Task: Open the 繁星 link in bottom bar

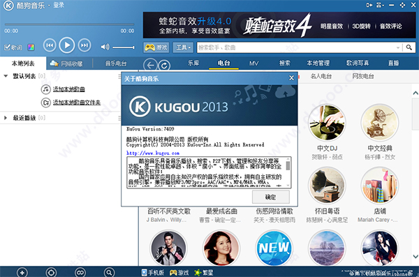Action: 204,272
